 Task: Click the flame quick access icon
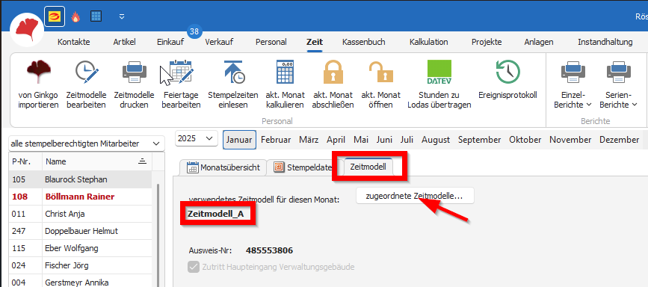(x=75, y=16)
